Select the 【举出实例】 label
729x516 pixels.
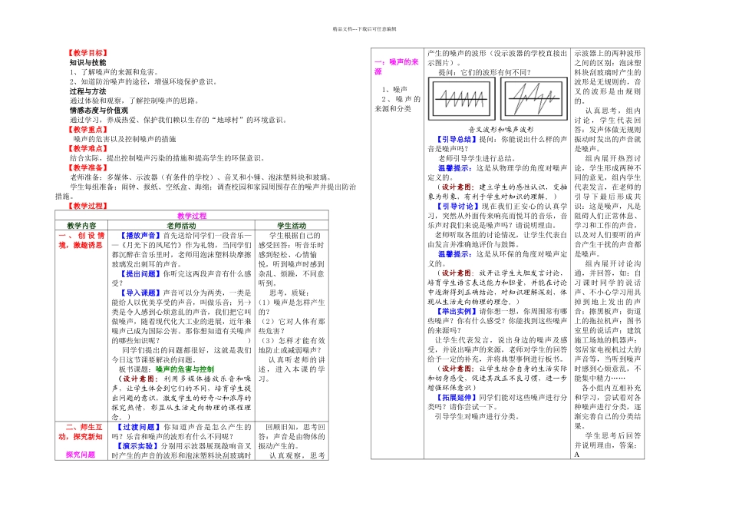456,311
